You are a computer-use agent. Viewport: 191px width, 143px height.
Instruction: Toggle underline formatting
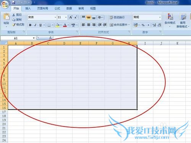point(40,25)
